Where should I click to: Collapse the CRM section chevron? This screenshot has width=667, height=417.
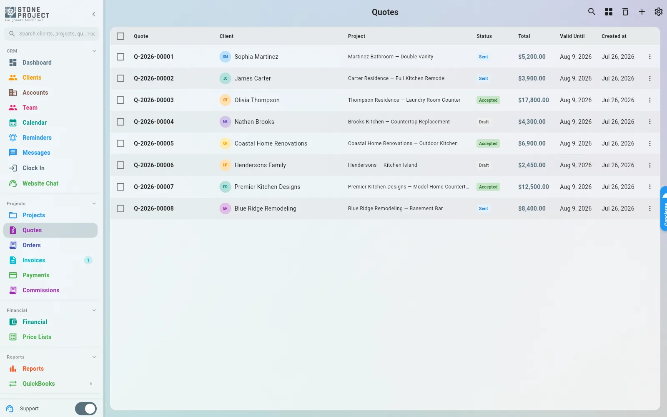tap(94, 51)
